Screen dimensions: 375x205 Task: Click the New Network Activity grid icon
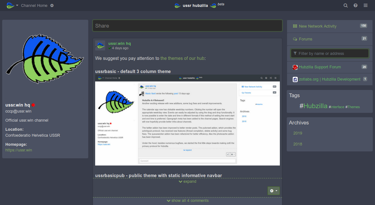click(295, 26)
